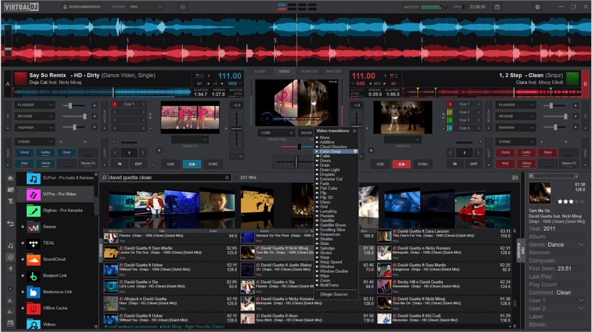The width and height of the screenshot is (593, 332).
Task: Open the Genre dropdown in info panel
Action: pyautogui.click(x=581, y=245)
